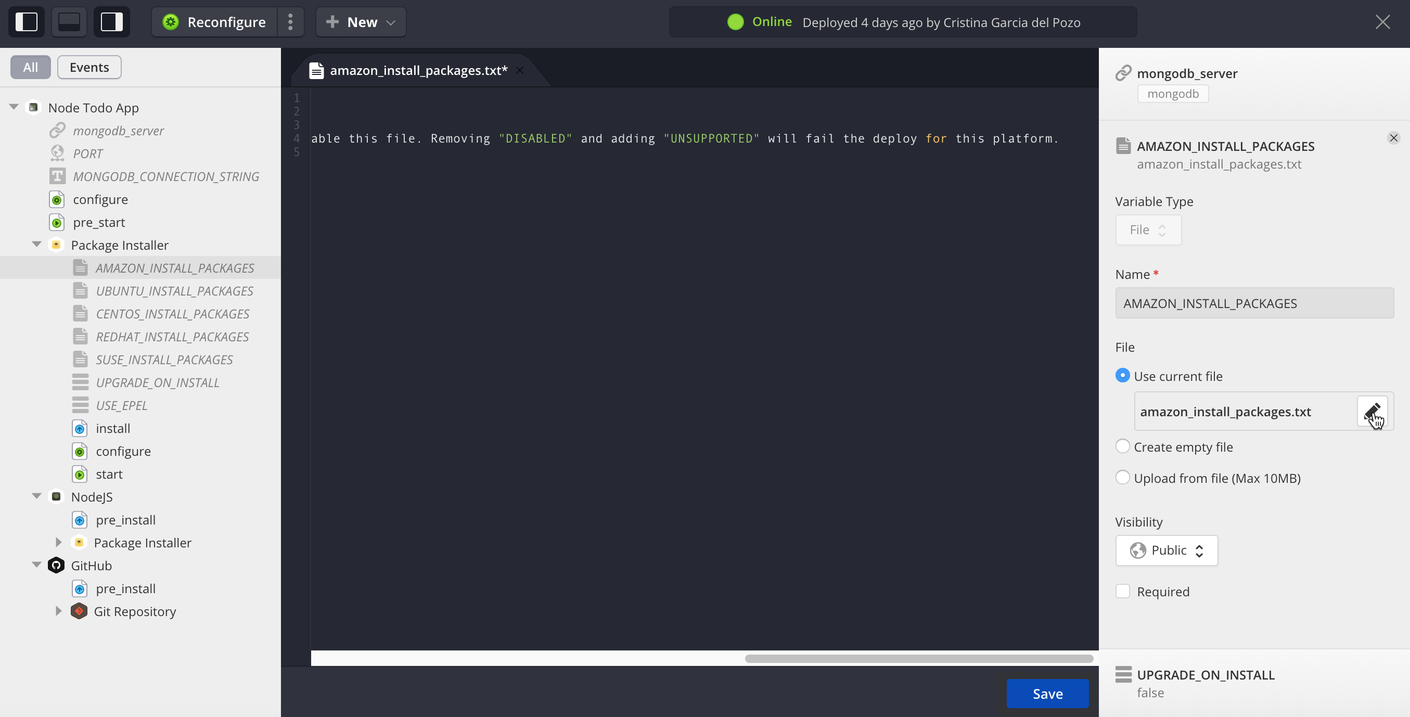Viewport: 1410px width, 717px height.
Task: Expand the Git Repository node
Action: pos(59,611)
